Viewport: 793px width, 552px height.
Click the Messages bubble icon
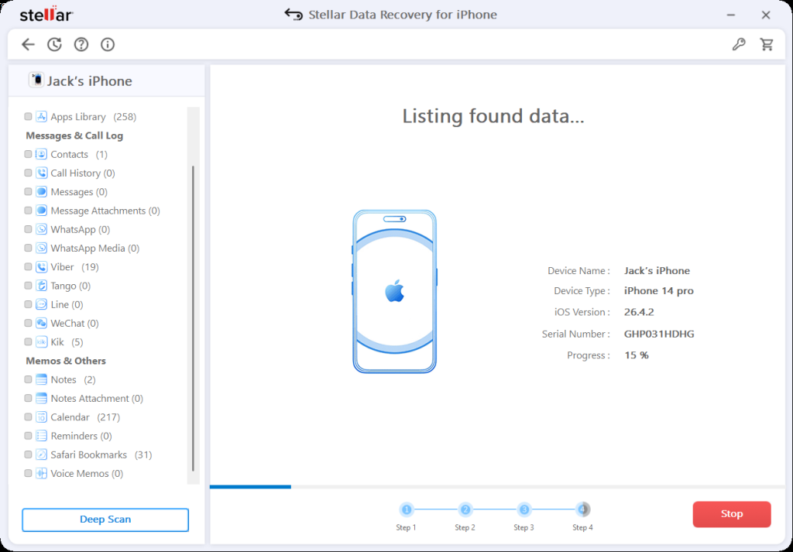tap(42, 191)
